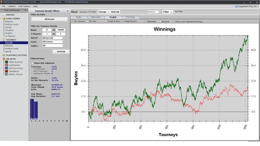Click Refresh next to player name
The width and height of the screenshot is (260, 146).
(x=115, y=12)
